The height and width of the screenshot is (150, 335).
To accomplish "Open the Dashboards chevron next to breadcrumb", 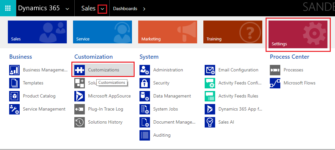I will pyautogui.click(x=144, y=9).
